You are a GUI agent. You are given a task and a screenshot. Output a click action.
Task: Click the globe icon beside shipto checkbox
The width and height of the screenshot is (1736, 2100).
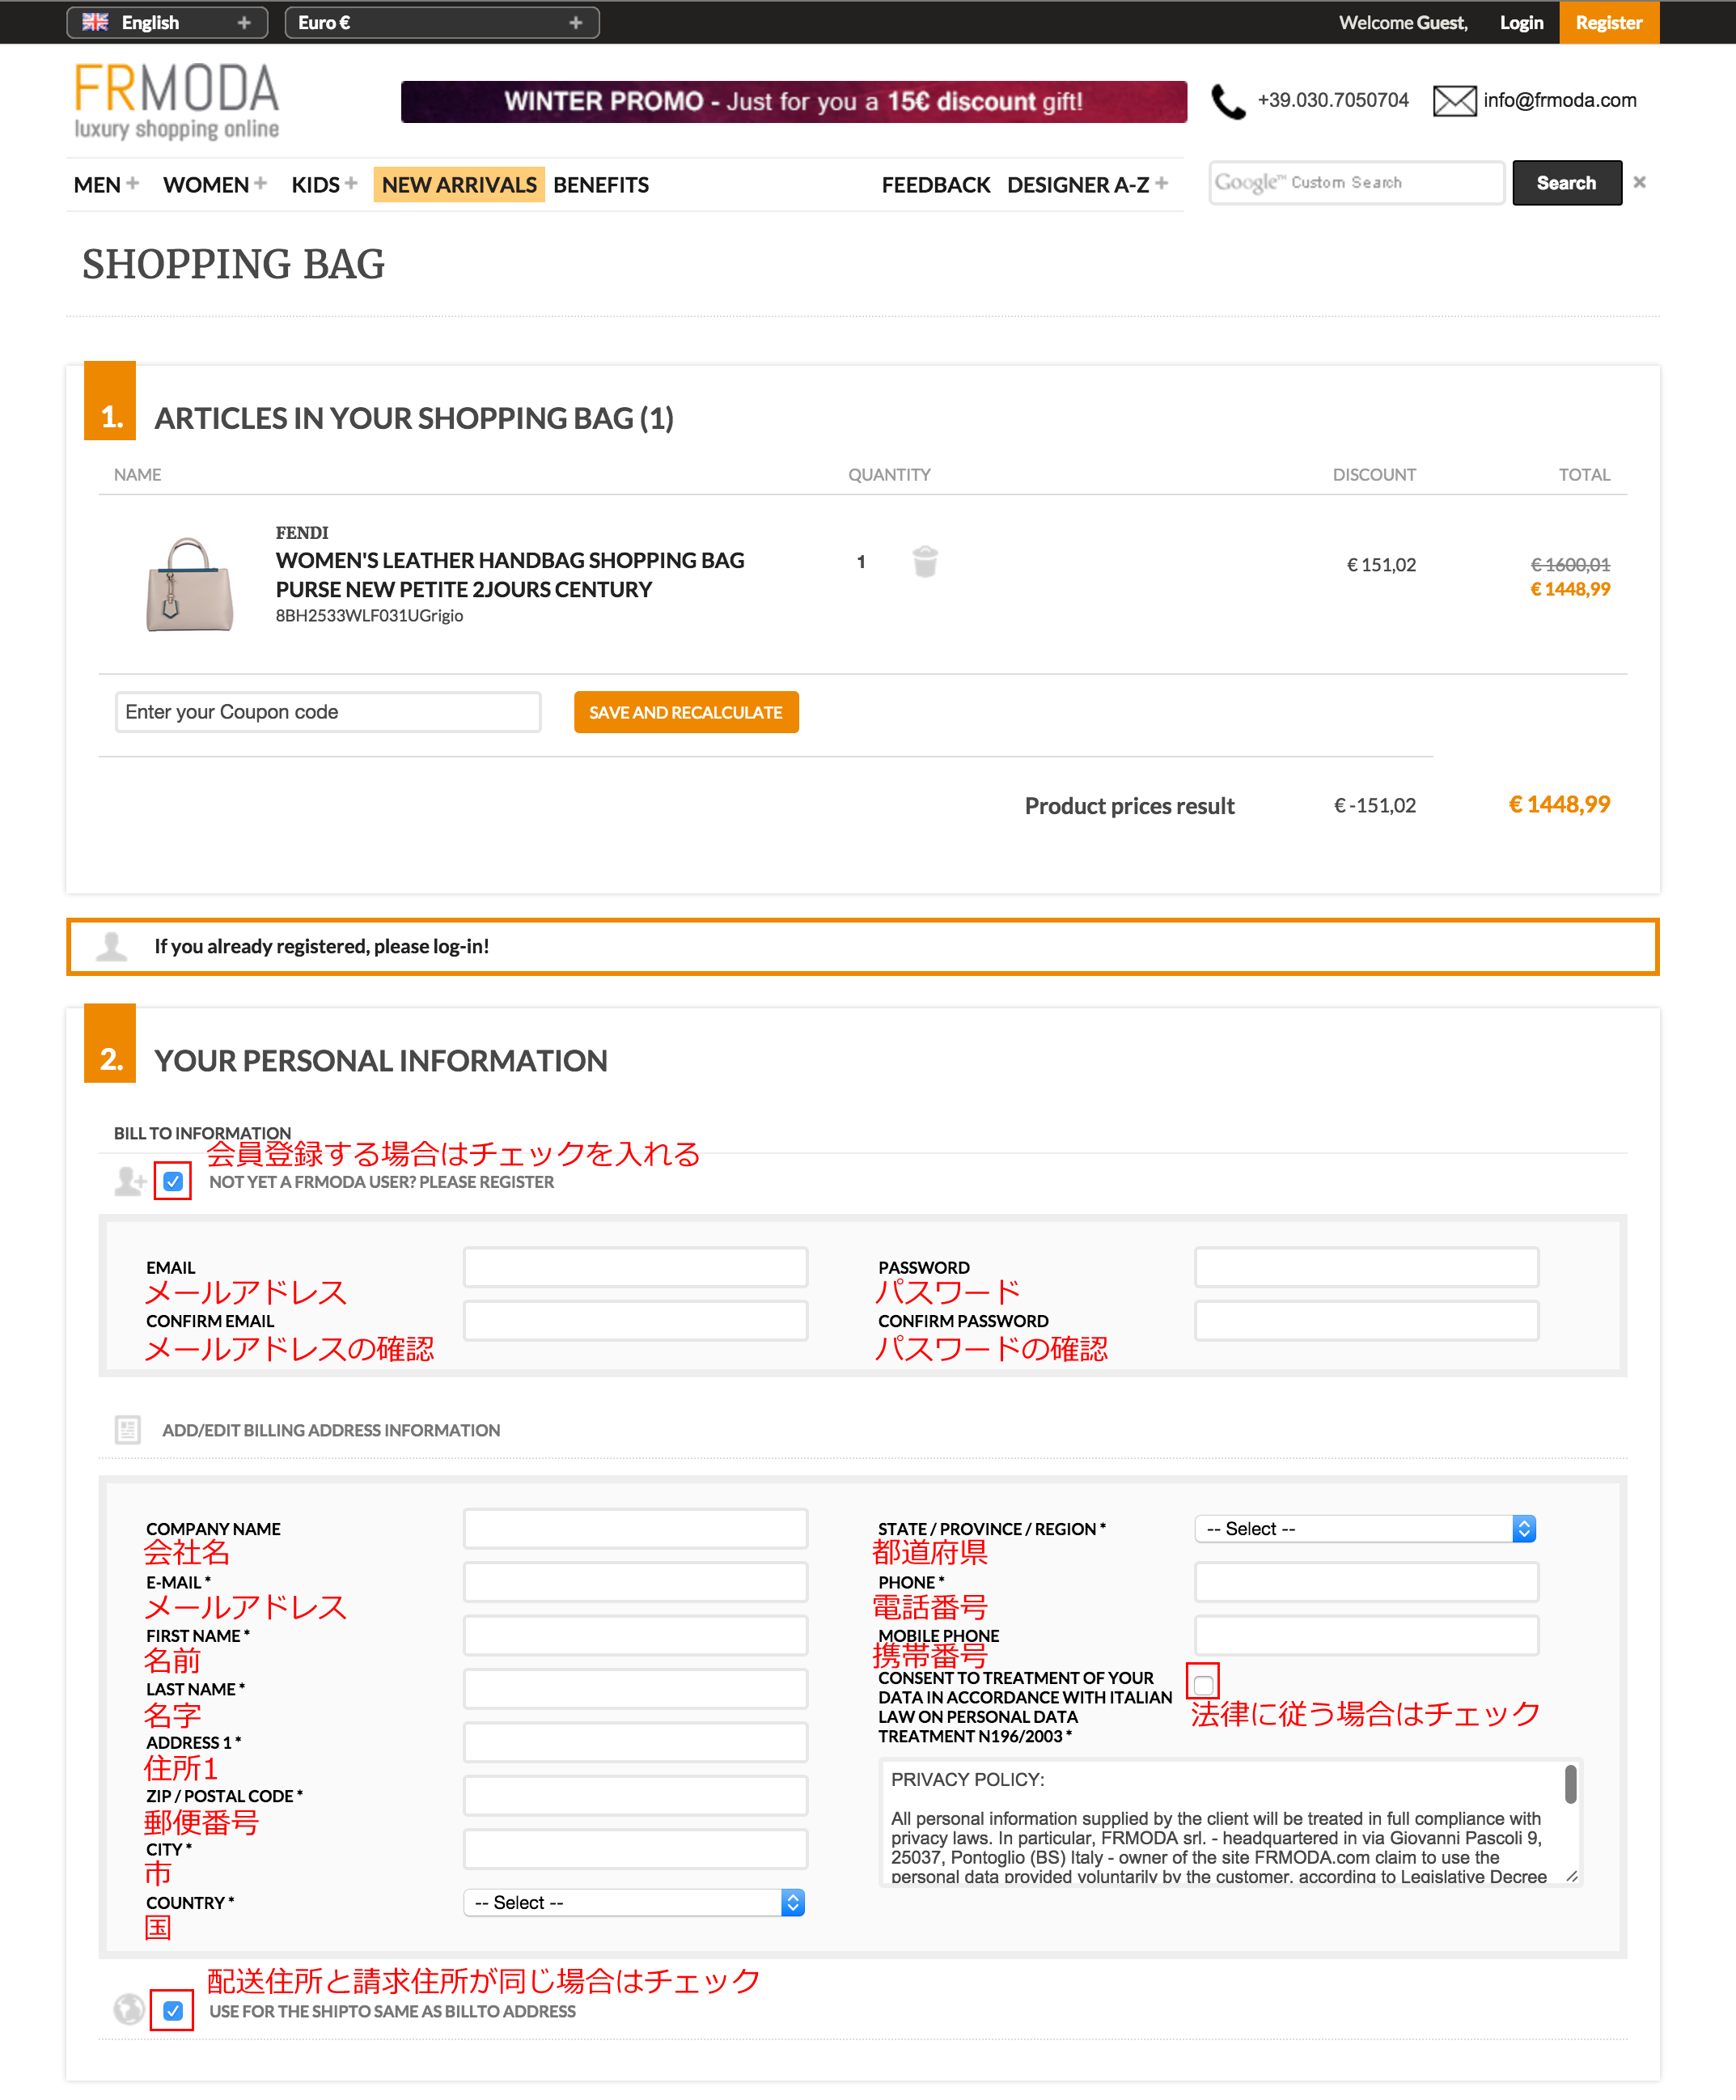pyautogui.click(x=129, y=2009)
